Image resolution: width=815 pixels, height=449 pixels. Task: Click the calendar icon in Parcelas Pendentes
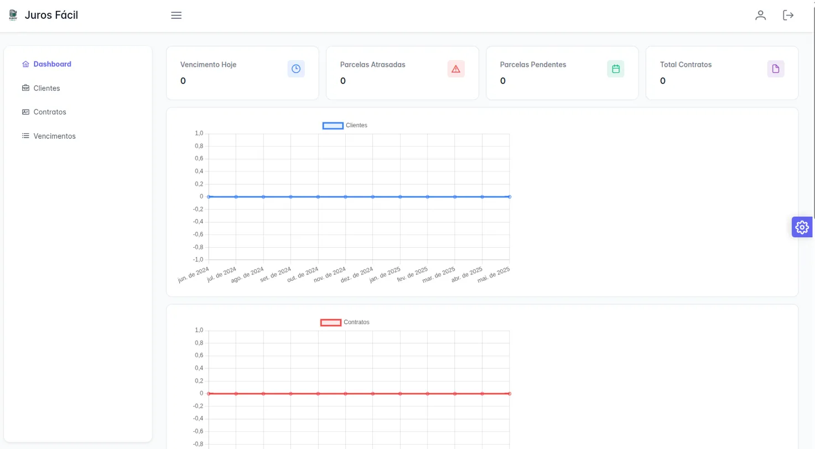tap(615, 69)
